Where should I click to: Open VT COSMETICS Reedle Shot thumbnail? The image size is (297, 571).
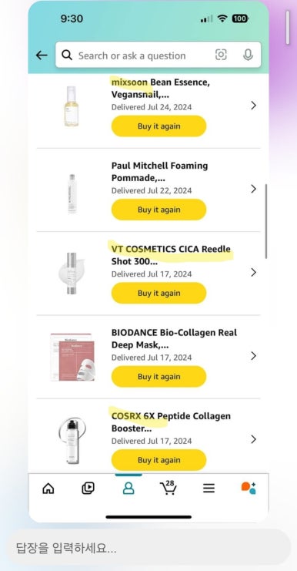pyautogui.click(x=72, y=273)
